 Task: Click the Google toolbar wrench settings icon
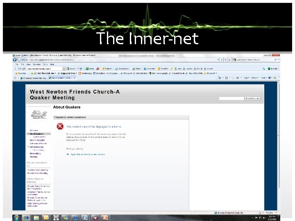coord(264,69)
